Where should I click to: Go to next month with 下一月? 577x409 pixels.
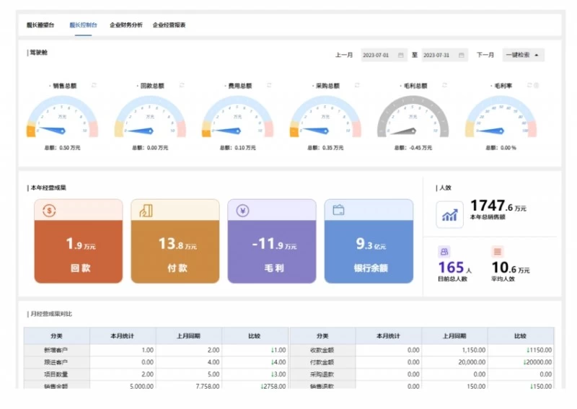point(485,55)
